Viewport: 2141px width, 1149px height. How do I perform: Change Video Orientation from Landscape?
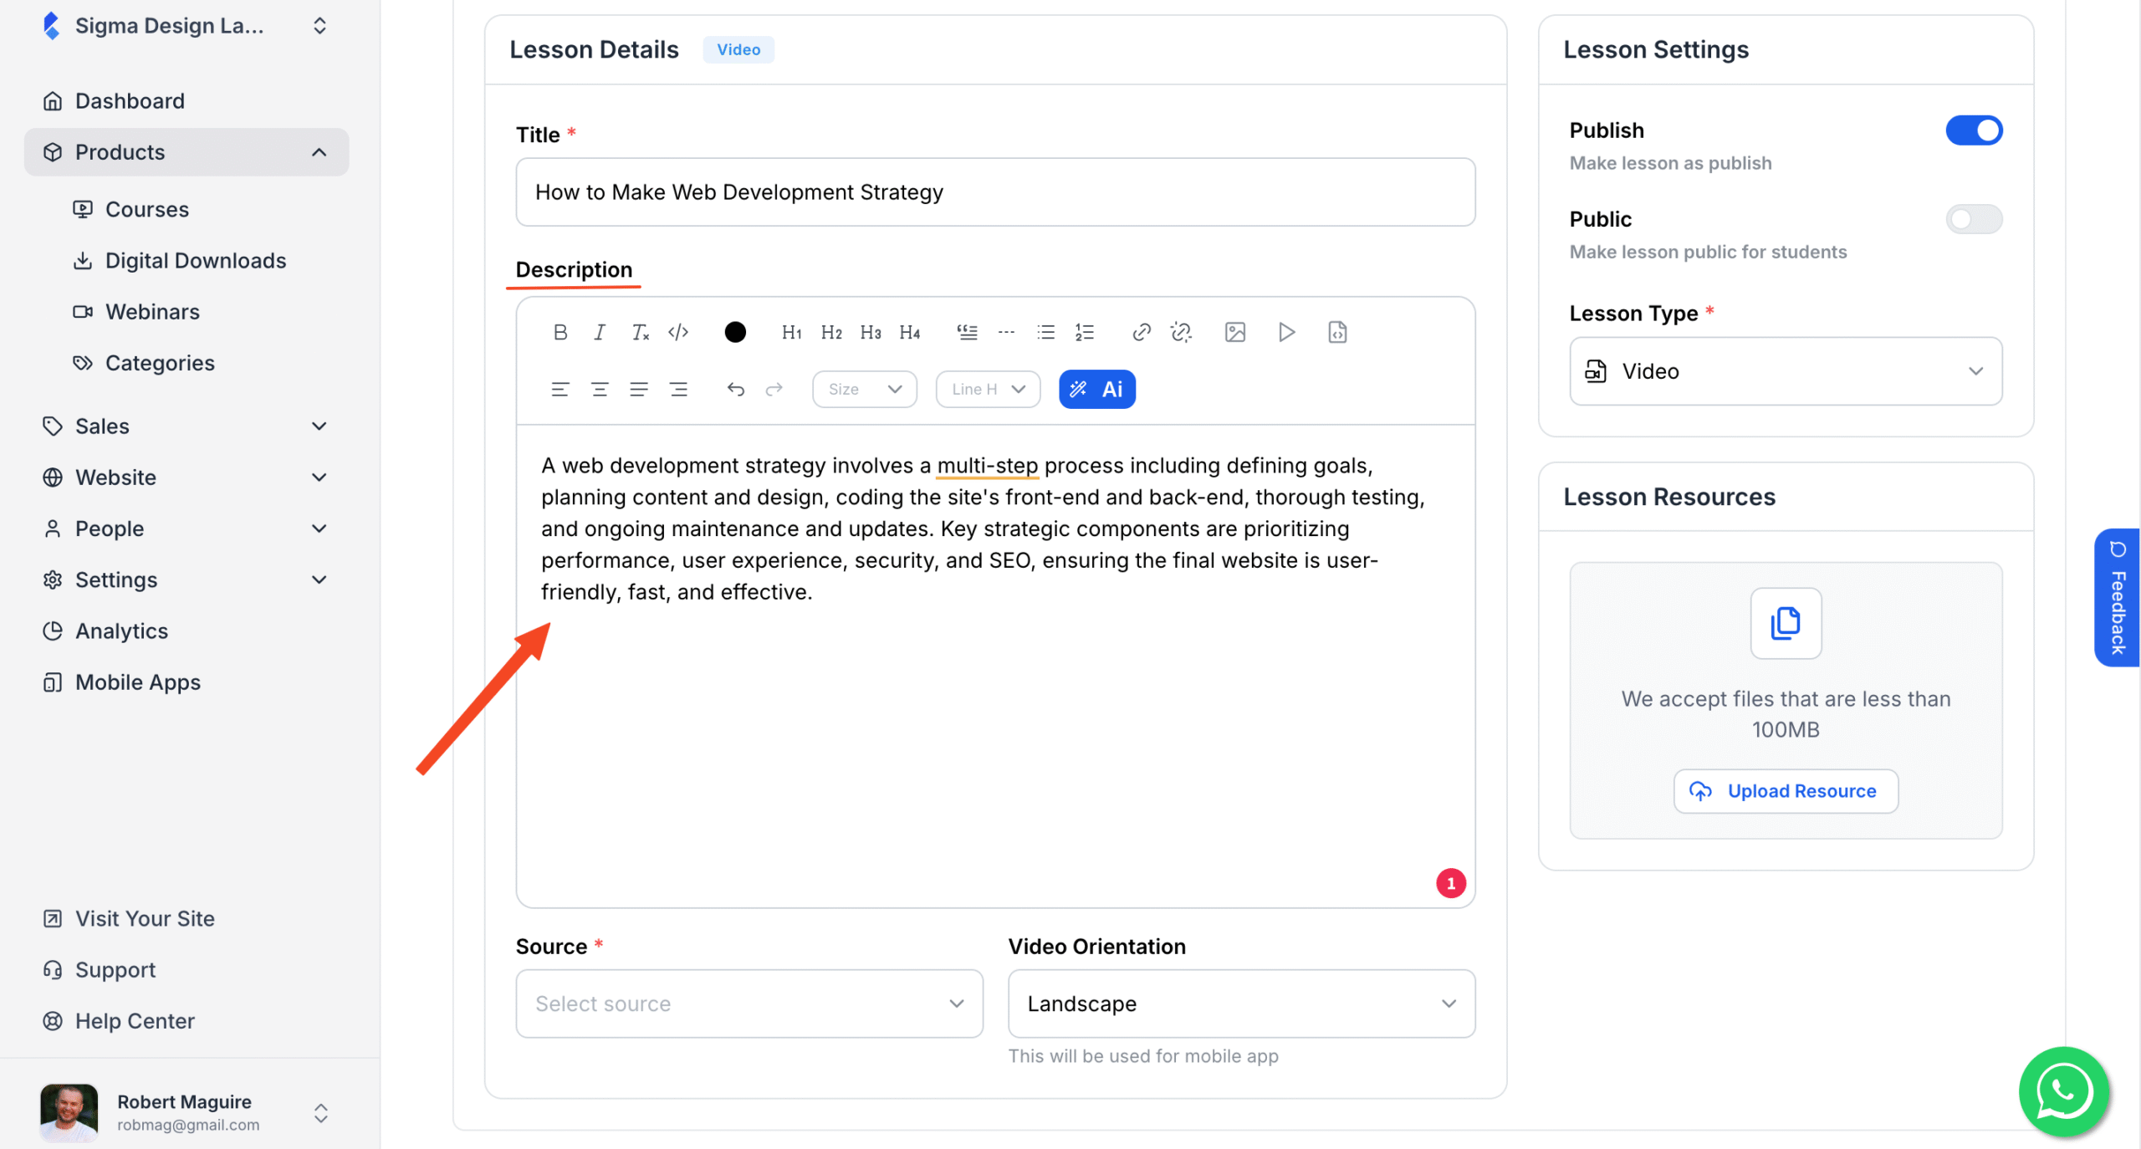tap(1240, 1003)
